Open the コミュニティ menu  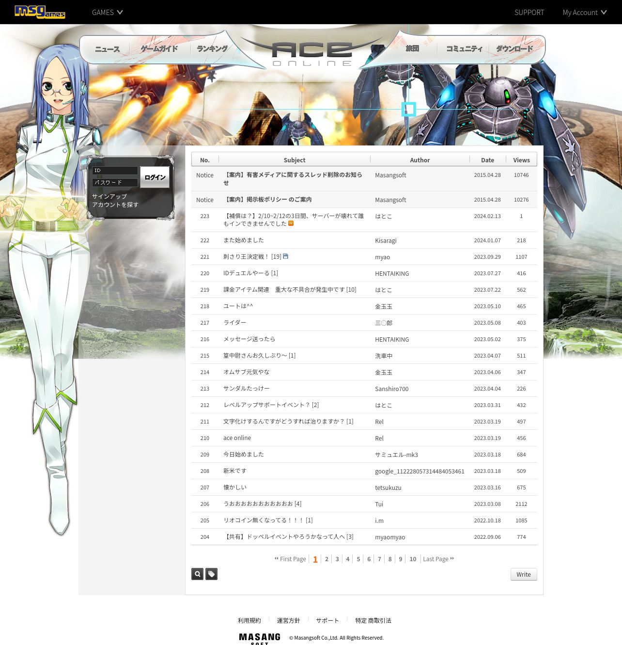tap(464, 49)
